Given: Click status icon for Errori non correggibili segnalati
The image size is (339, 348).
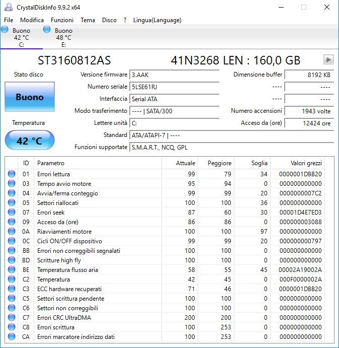Looking at the screenshot, I should [x=12, y=250].
